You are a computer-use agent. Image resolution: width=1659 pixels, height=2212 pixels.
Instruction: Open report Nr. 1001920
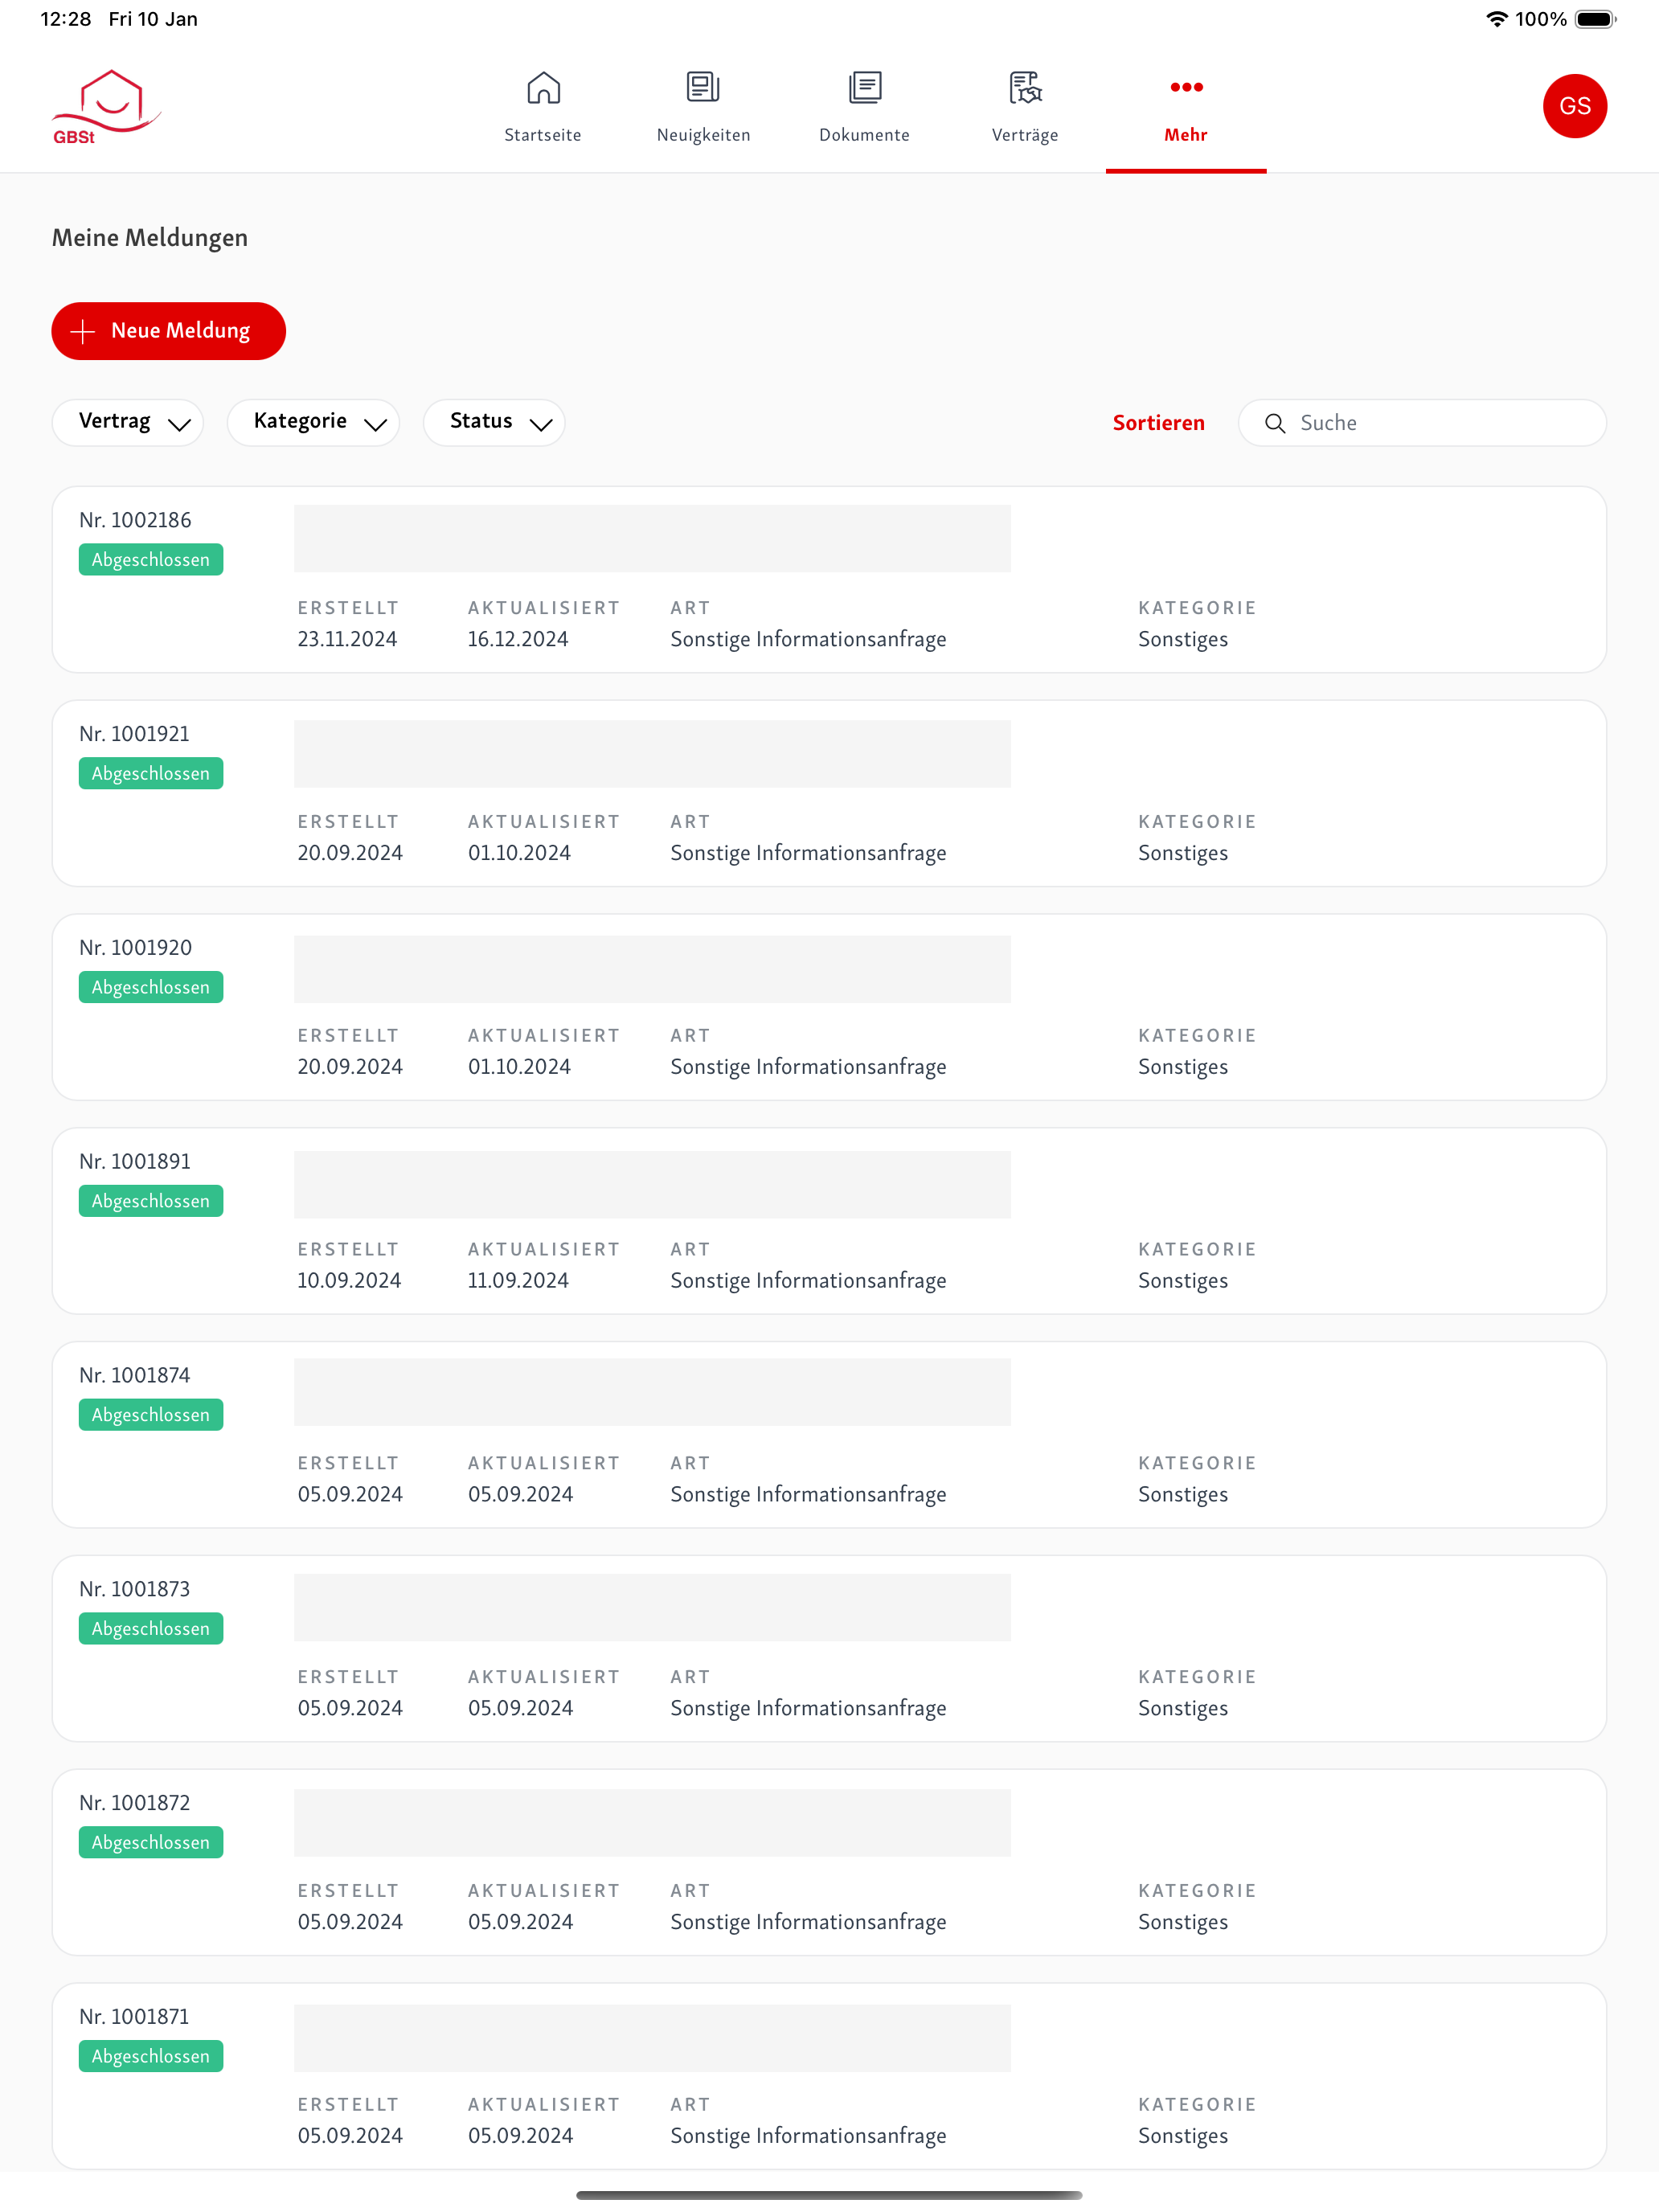[x=829, y=1007]
